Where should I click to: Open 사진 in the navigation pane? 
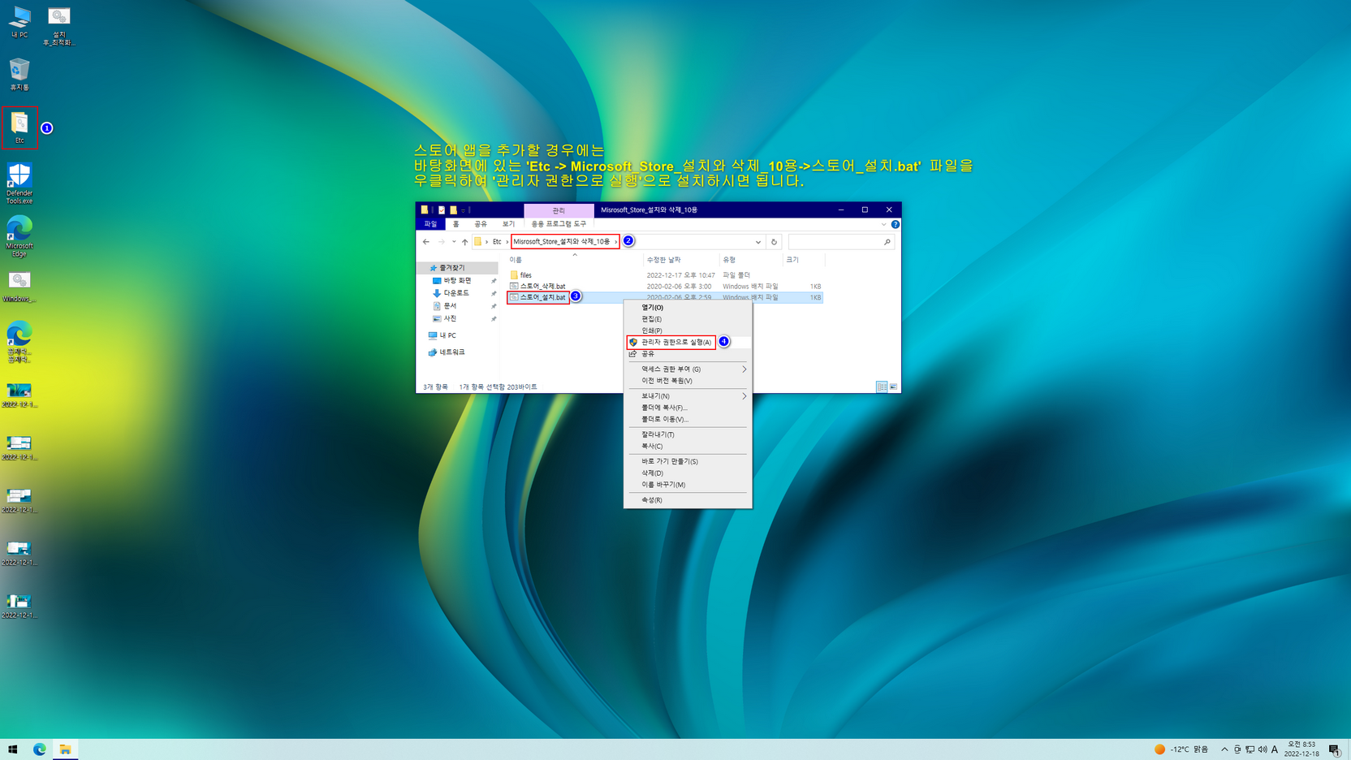(450, 318)
